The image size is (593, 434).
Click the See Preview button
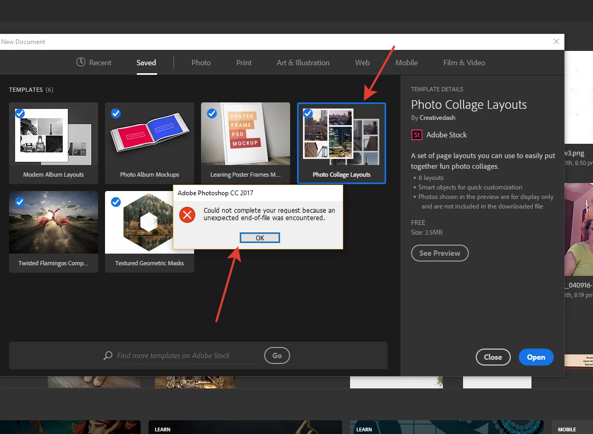tap(440, 253)
